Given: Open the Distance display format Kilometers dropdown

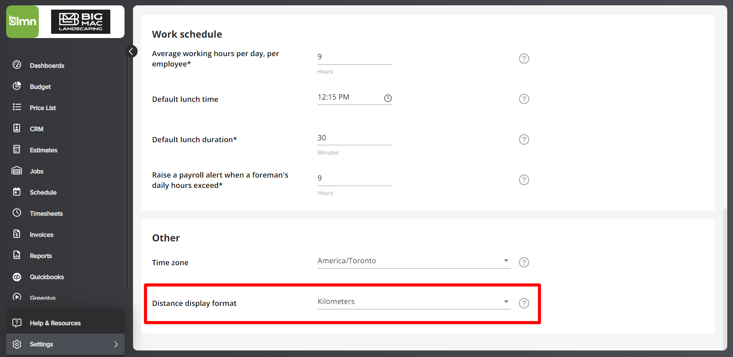Looking at the screenshot, I should coord(414,302).
